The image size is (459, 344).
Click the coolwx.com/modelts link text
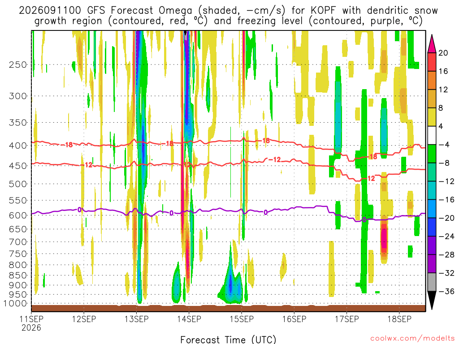(x=412, y=339)
